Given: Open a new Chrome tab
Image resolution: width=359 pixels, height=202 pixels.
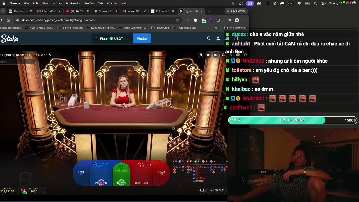Looking at the screenshot, I should 209,11.
